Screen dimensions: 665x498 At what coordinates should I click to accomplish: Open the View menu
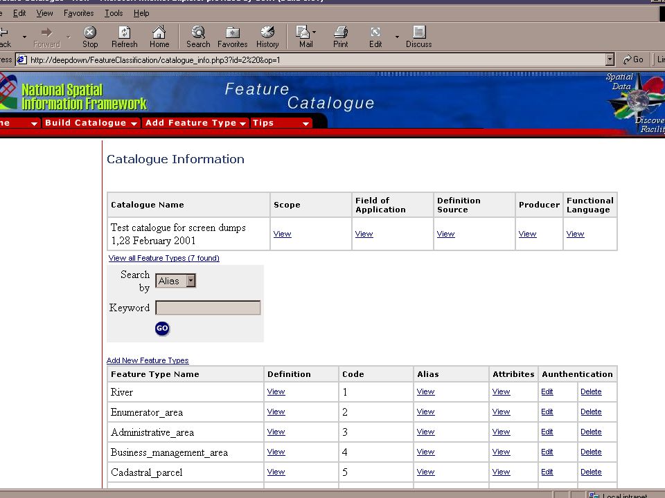(x=44, y=13)
